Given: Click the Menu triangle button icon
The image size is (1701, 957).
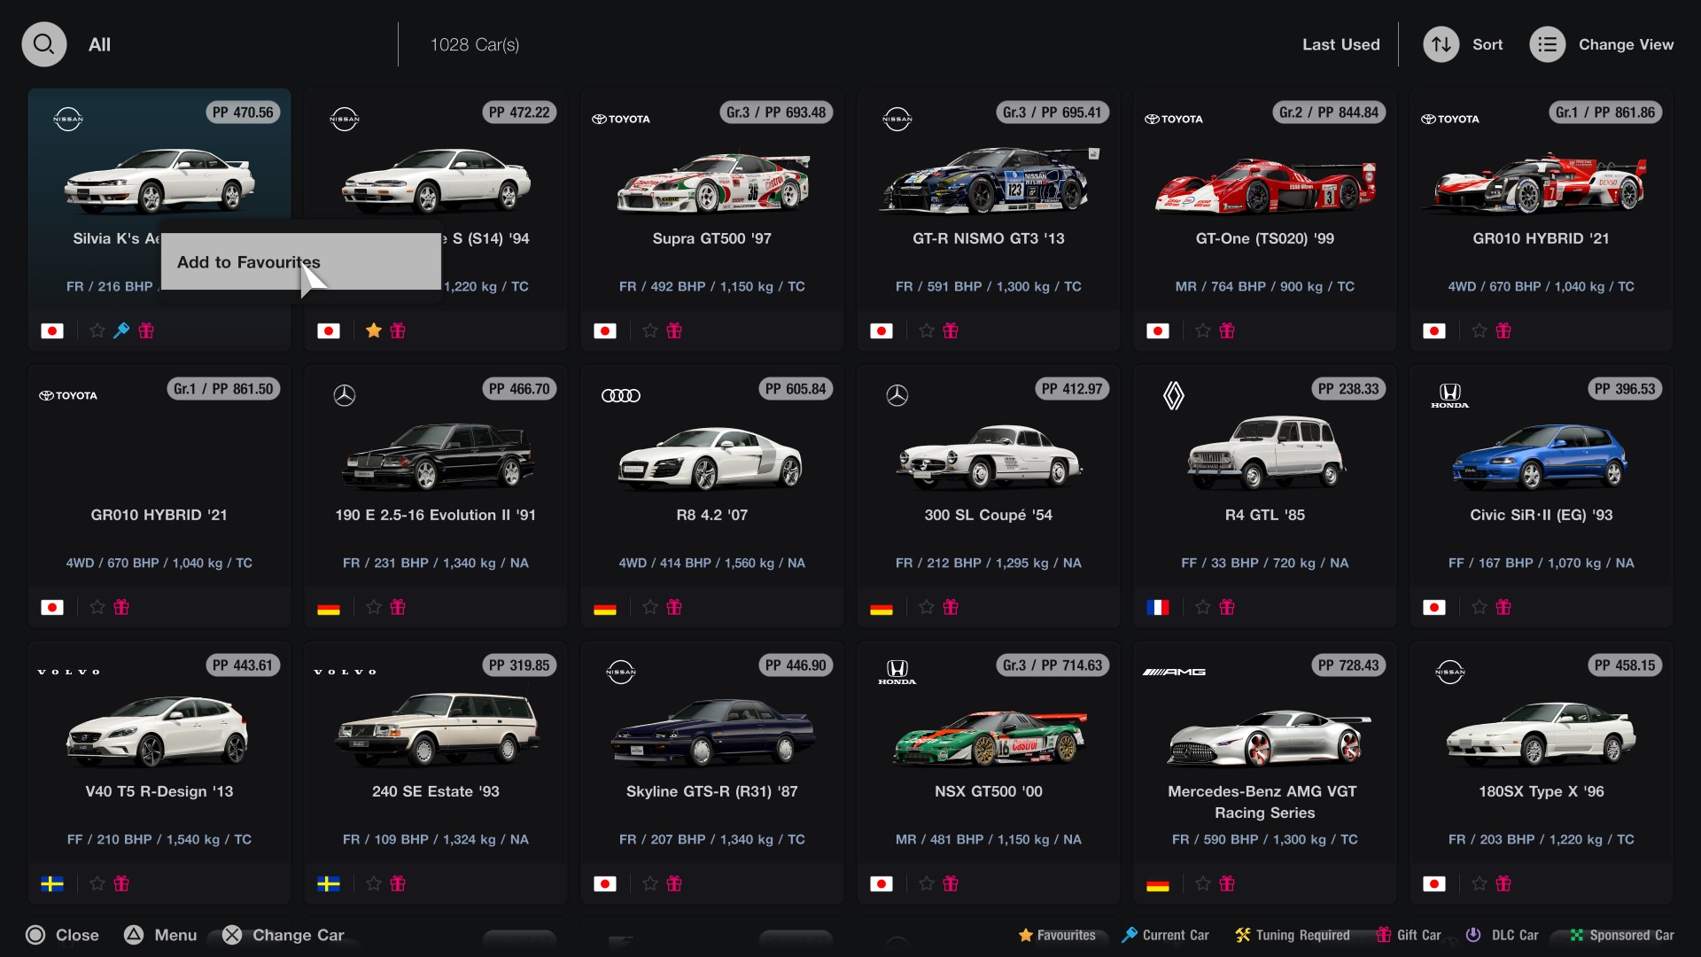Looking at the screenshot, I should (x=134, y=935).
